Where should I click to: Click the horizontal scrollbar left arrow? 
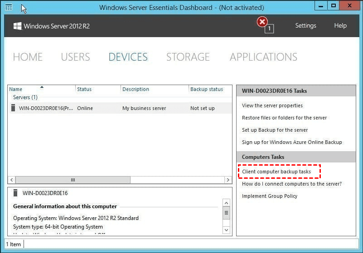[x=12, y=180]
